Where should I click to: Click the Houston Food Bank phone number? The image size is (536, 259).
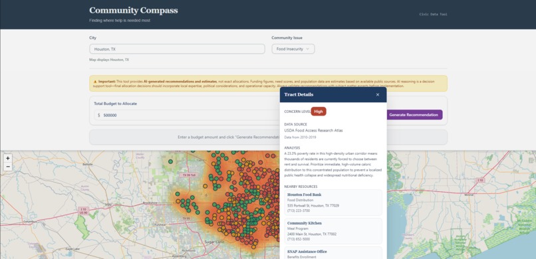pyautogui.click(x=299, y=211)
